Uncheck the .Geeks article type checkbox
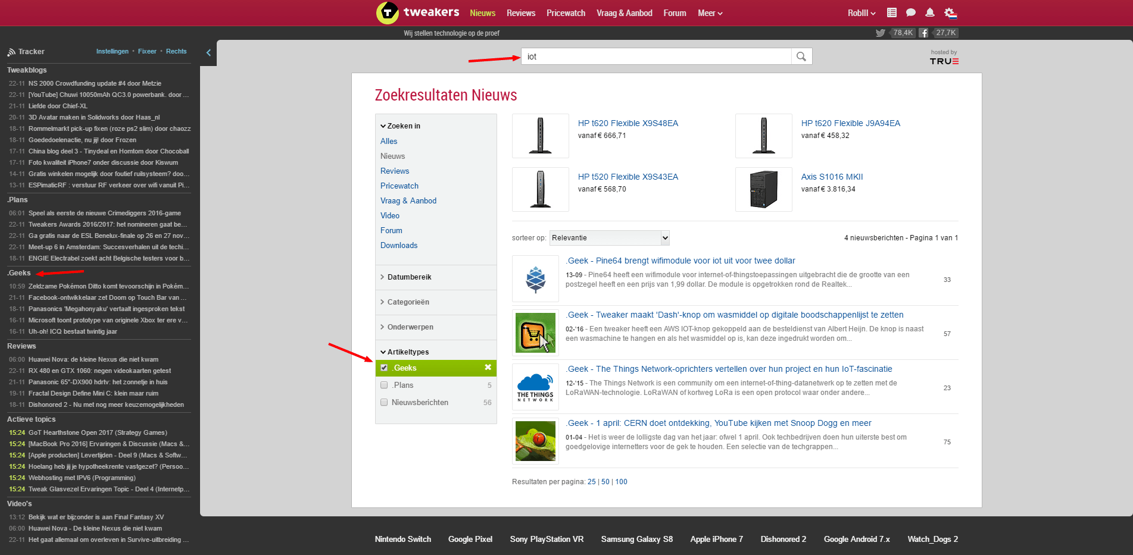 [384, 368]
